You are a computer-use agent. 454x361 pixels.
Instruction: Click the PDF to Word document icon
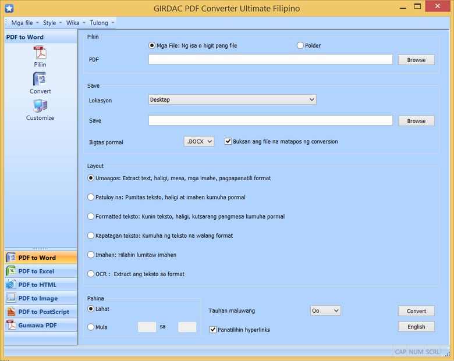(x=10, y=258)
